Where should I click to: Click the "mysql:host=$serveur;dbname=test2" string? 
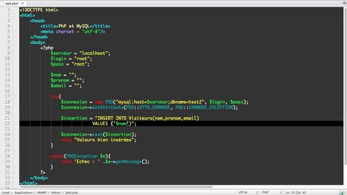pos(160,102)
